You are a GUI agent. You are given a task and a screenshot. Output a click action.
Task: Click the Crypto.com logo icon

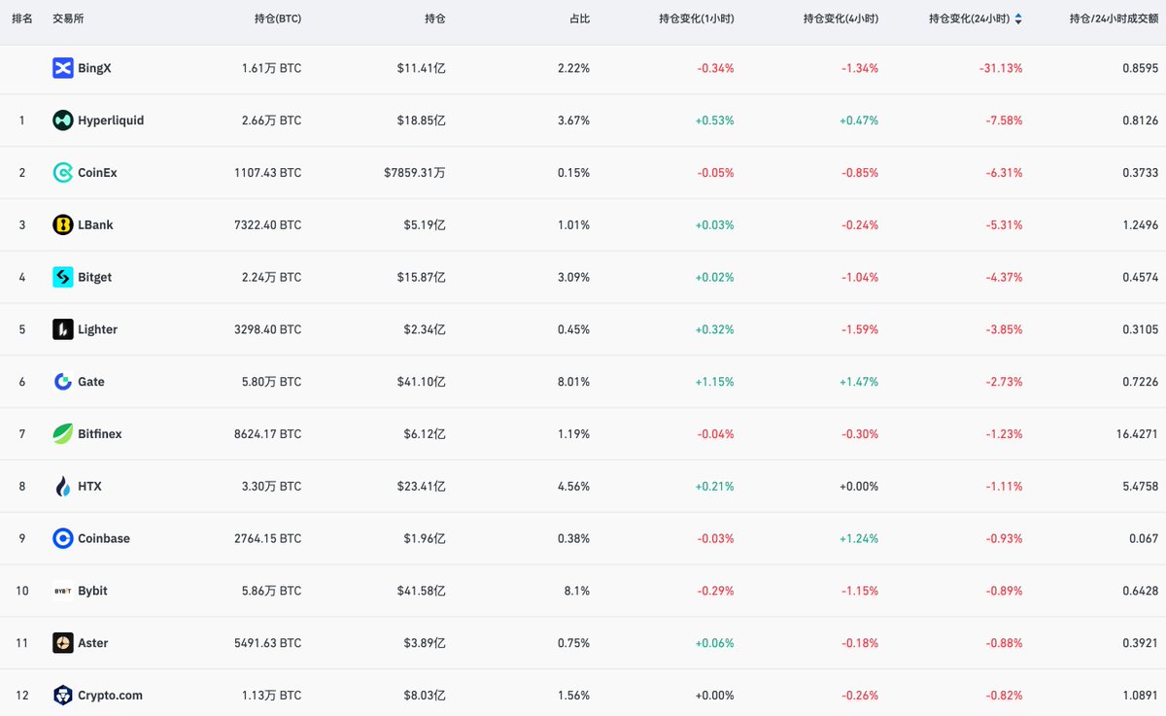click(x=63, y=696)
